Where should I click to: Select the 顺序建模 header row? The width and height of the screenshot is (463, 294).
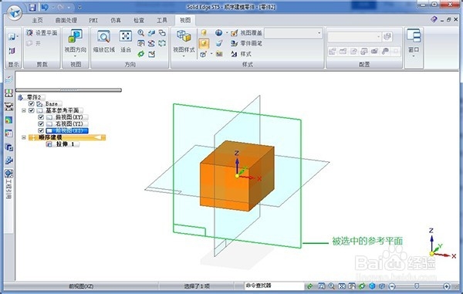67,137
